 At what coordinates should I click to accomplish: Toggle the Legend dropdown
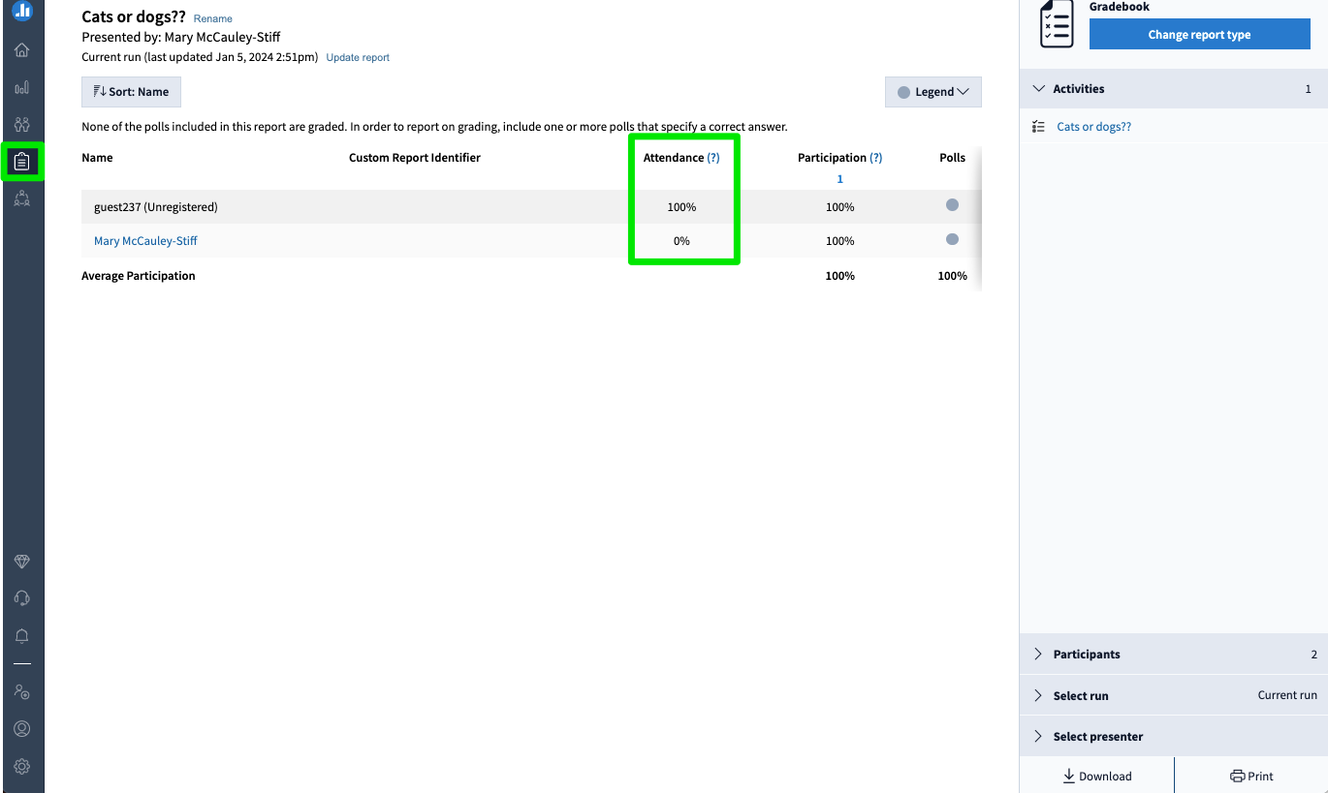pos(932,91)
